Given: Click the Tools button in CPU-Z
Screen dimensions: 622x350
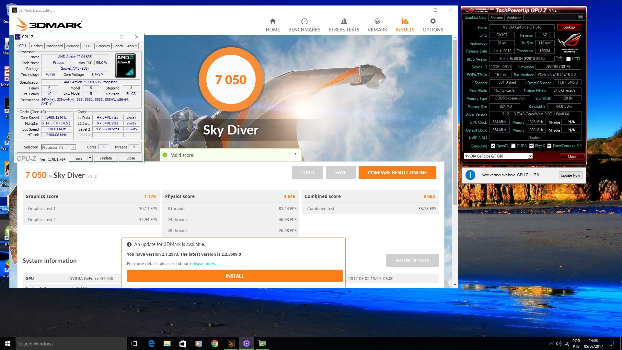Looking at the screenshot, I should 78,158.
